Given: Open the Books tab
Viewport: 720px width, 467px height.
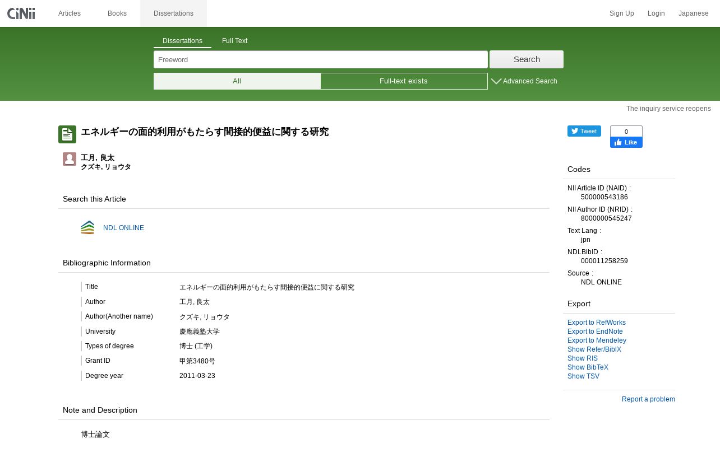Looking at the screenshot, I should point(117,13).
